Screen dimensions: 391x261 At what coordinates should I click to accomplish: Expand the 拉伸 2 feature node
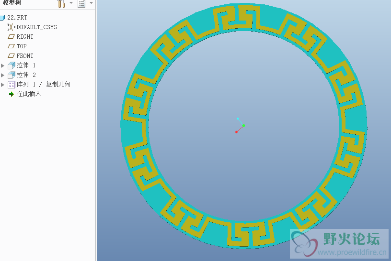pyautogui.click(x=2, y=75)
